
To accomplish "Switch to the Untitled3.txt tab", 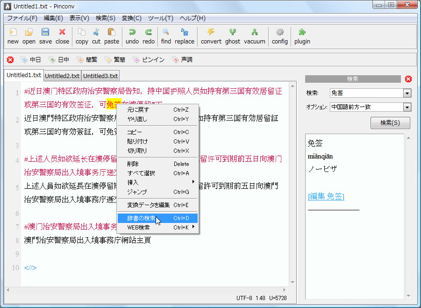I will coord(100,76).
